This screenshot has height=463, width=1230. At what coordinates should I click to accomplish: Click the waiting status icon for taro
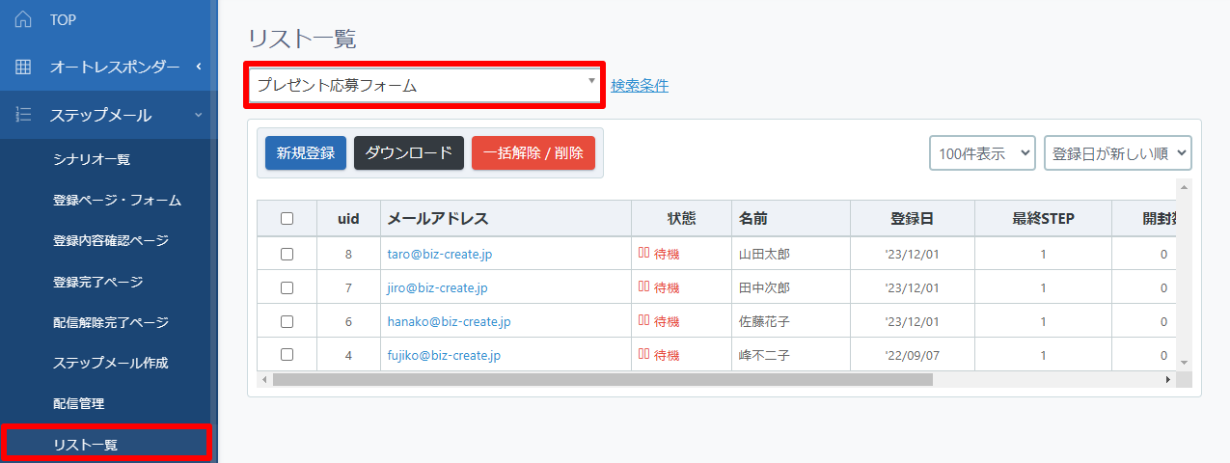click(x=643, y=254)
